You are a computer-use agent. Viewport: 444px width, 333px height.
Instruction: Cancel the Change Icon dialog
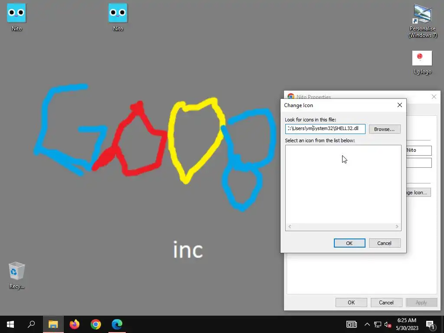tap(384, 243)
